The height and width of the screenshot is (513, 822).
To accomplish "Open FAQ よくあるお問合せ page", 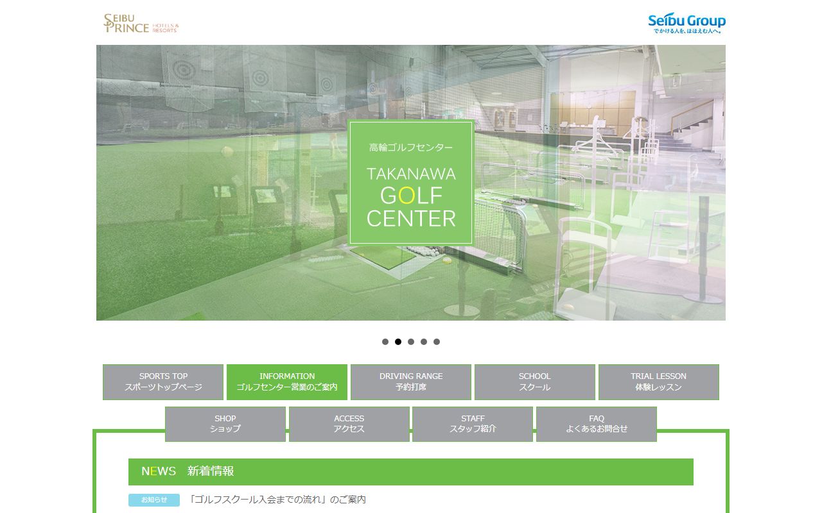I will (597, 424).
